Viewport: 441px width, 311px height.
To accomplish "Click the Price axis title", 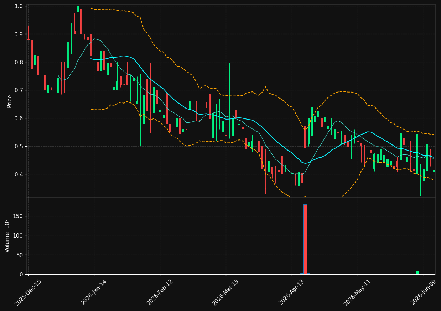I will pos(10,101).
